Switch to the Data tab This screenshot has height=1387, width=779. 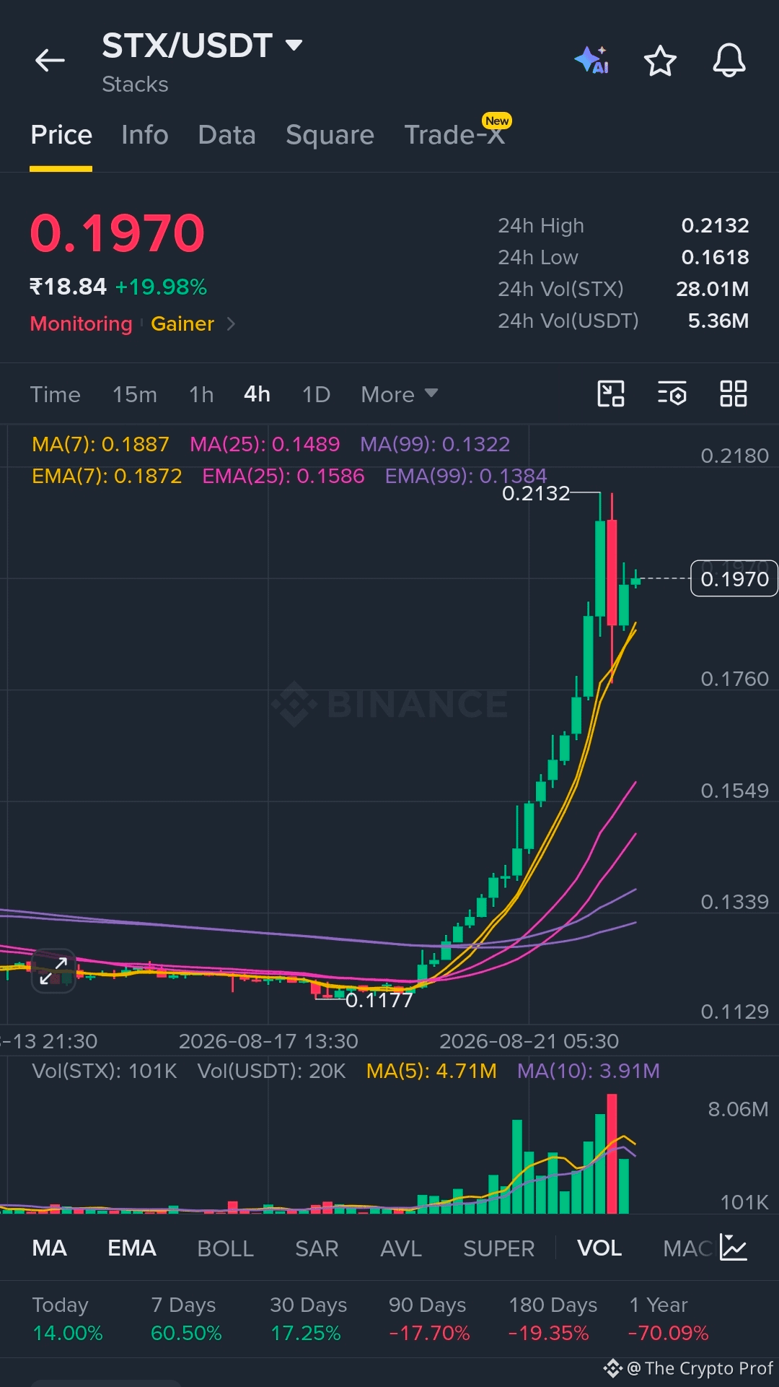pyautogui.click(x=227, y=135)
